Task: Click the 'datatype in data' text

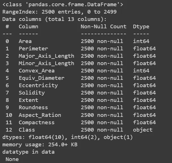Action: point(28,152)
